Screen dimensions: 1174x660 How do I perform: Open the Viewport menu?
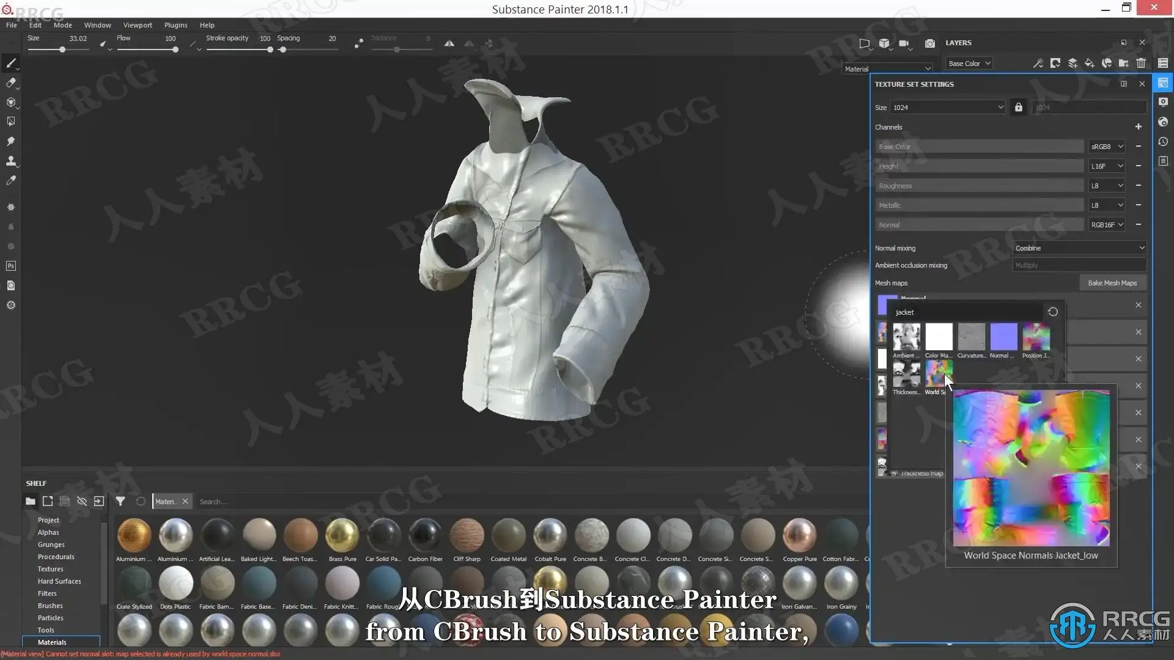pyautogui.click(x=137, y=25)
